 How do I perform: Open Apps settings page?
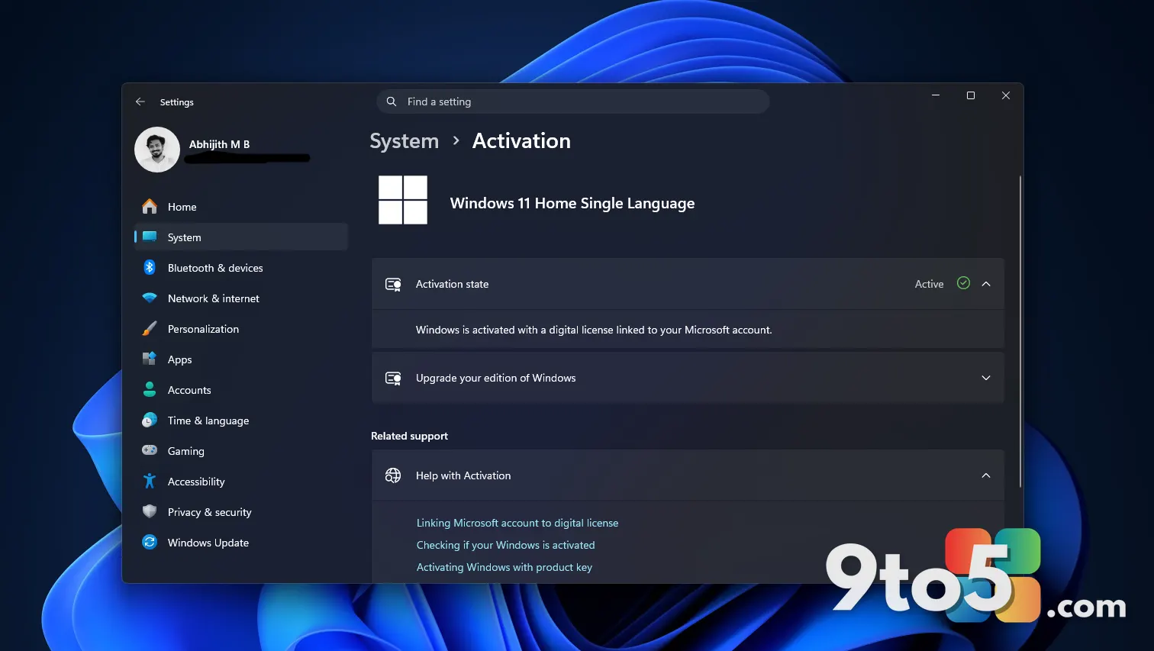(x=241, y=359)
